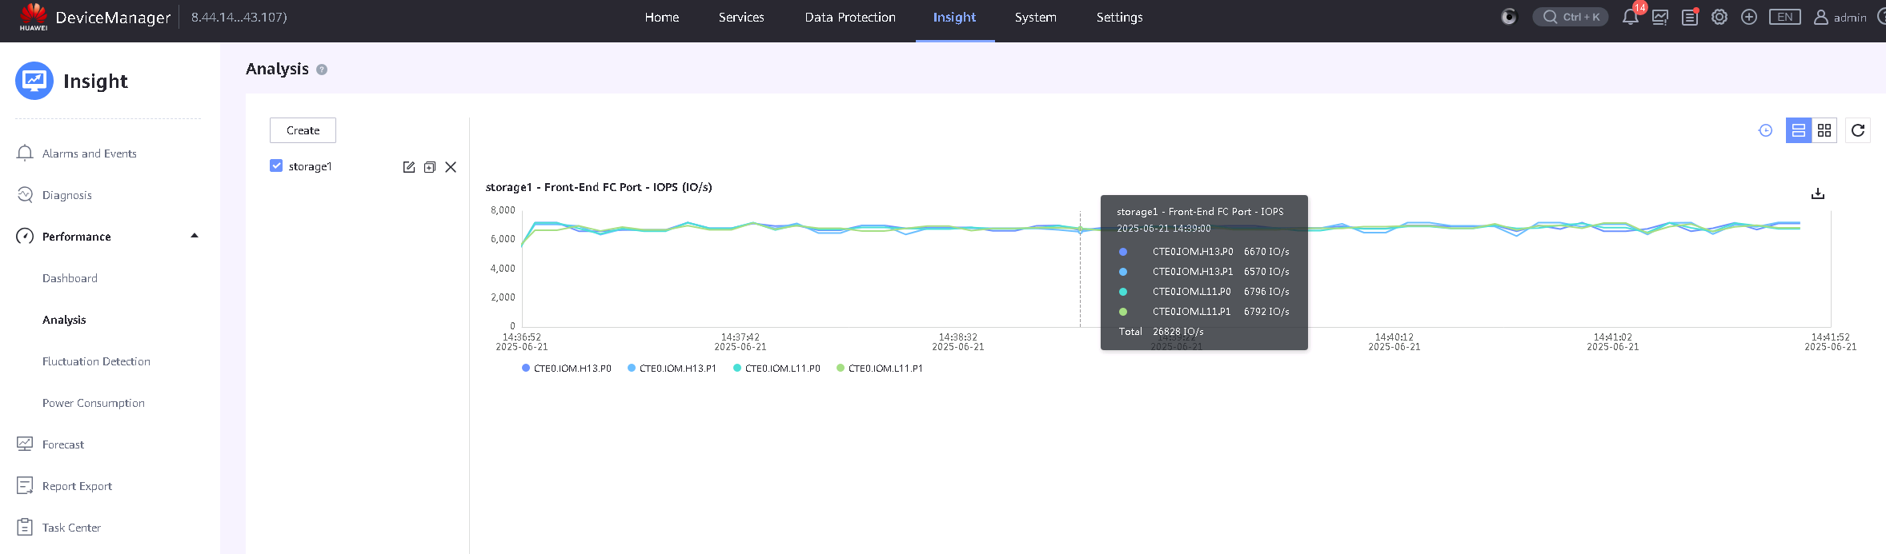Open the alarm bell notifications
The width and height of the screenshot is (1886, 554).
click(1630, 17)
